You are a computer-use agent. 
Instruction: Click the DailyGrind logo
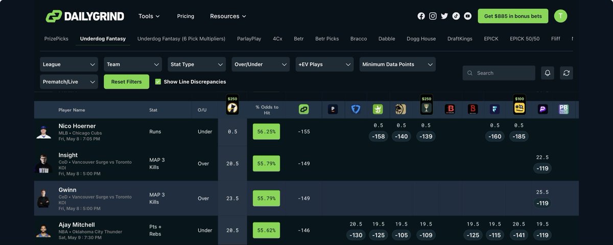coord(84,16)
